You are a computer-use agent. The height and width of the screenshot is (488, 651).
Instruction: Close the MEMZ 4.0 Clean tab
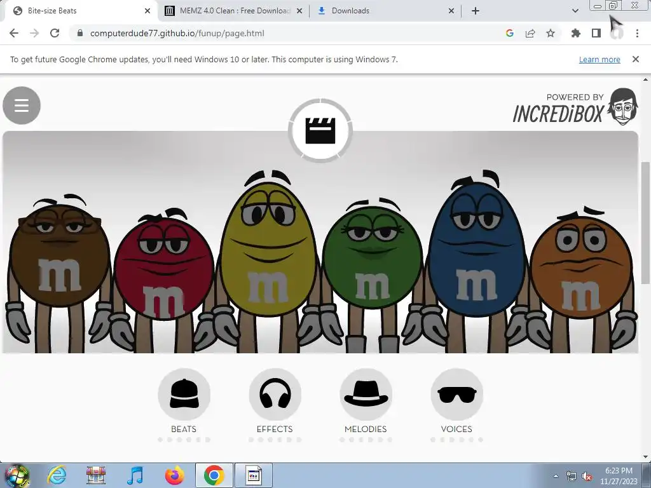click(x=299, y=11)
